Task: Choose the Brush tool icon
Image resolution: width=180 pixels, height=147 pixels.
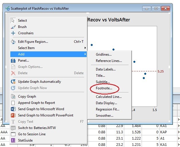Action: [x=13, y=27]
